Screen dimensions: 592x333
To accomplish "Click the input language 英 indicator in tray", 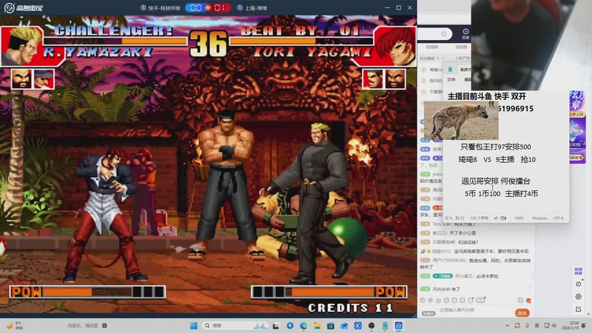I will pos(536,326).
